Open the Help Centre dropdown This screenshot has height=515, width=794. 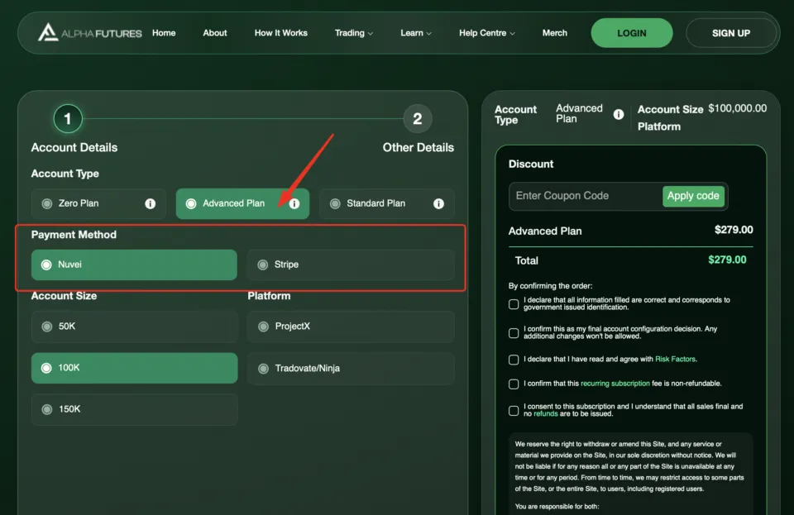(486, 33)
